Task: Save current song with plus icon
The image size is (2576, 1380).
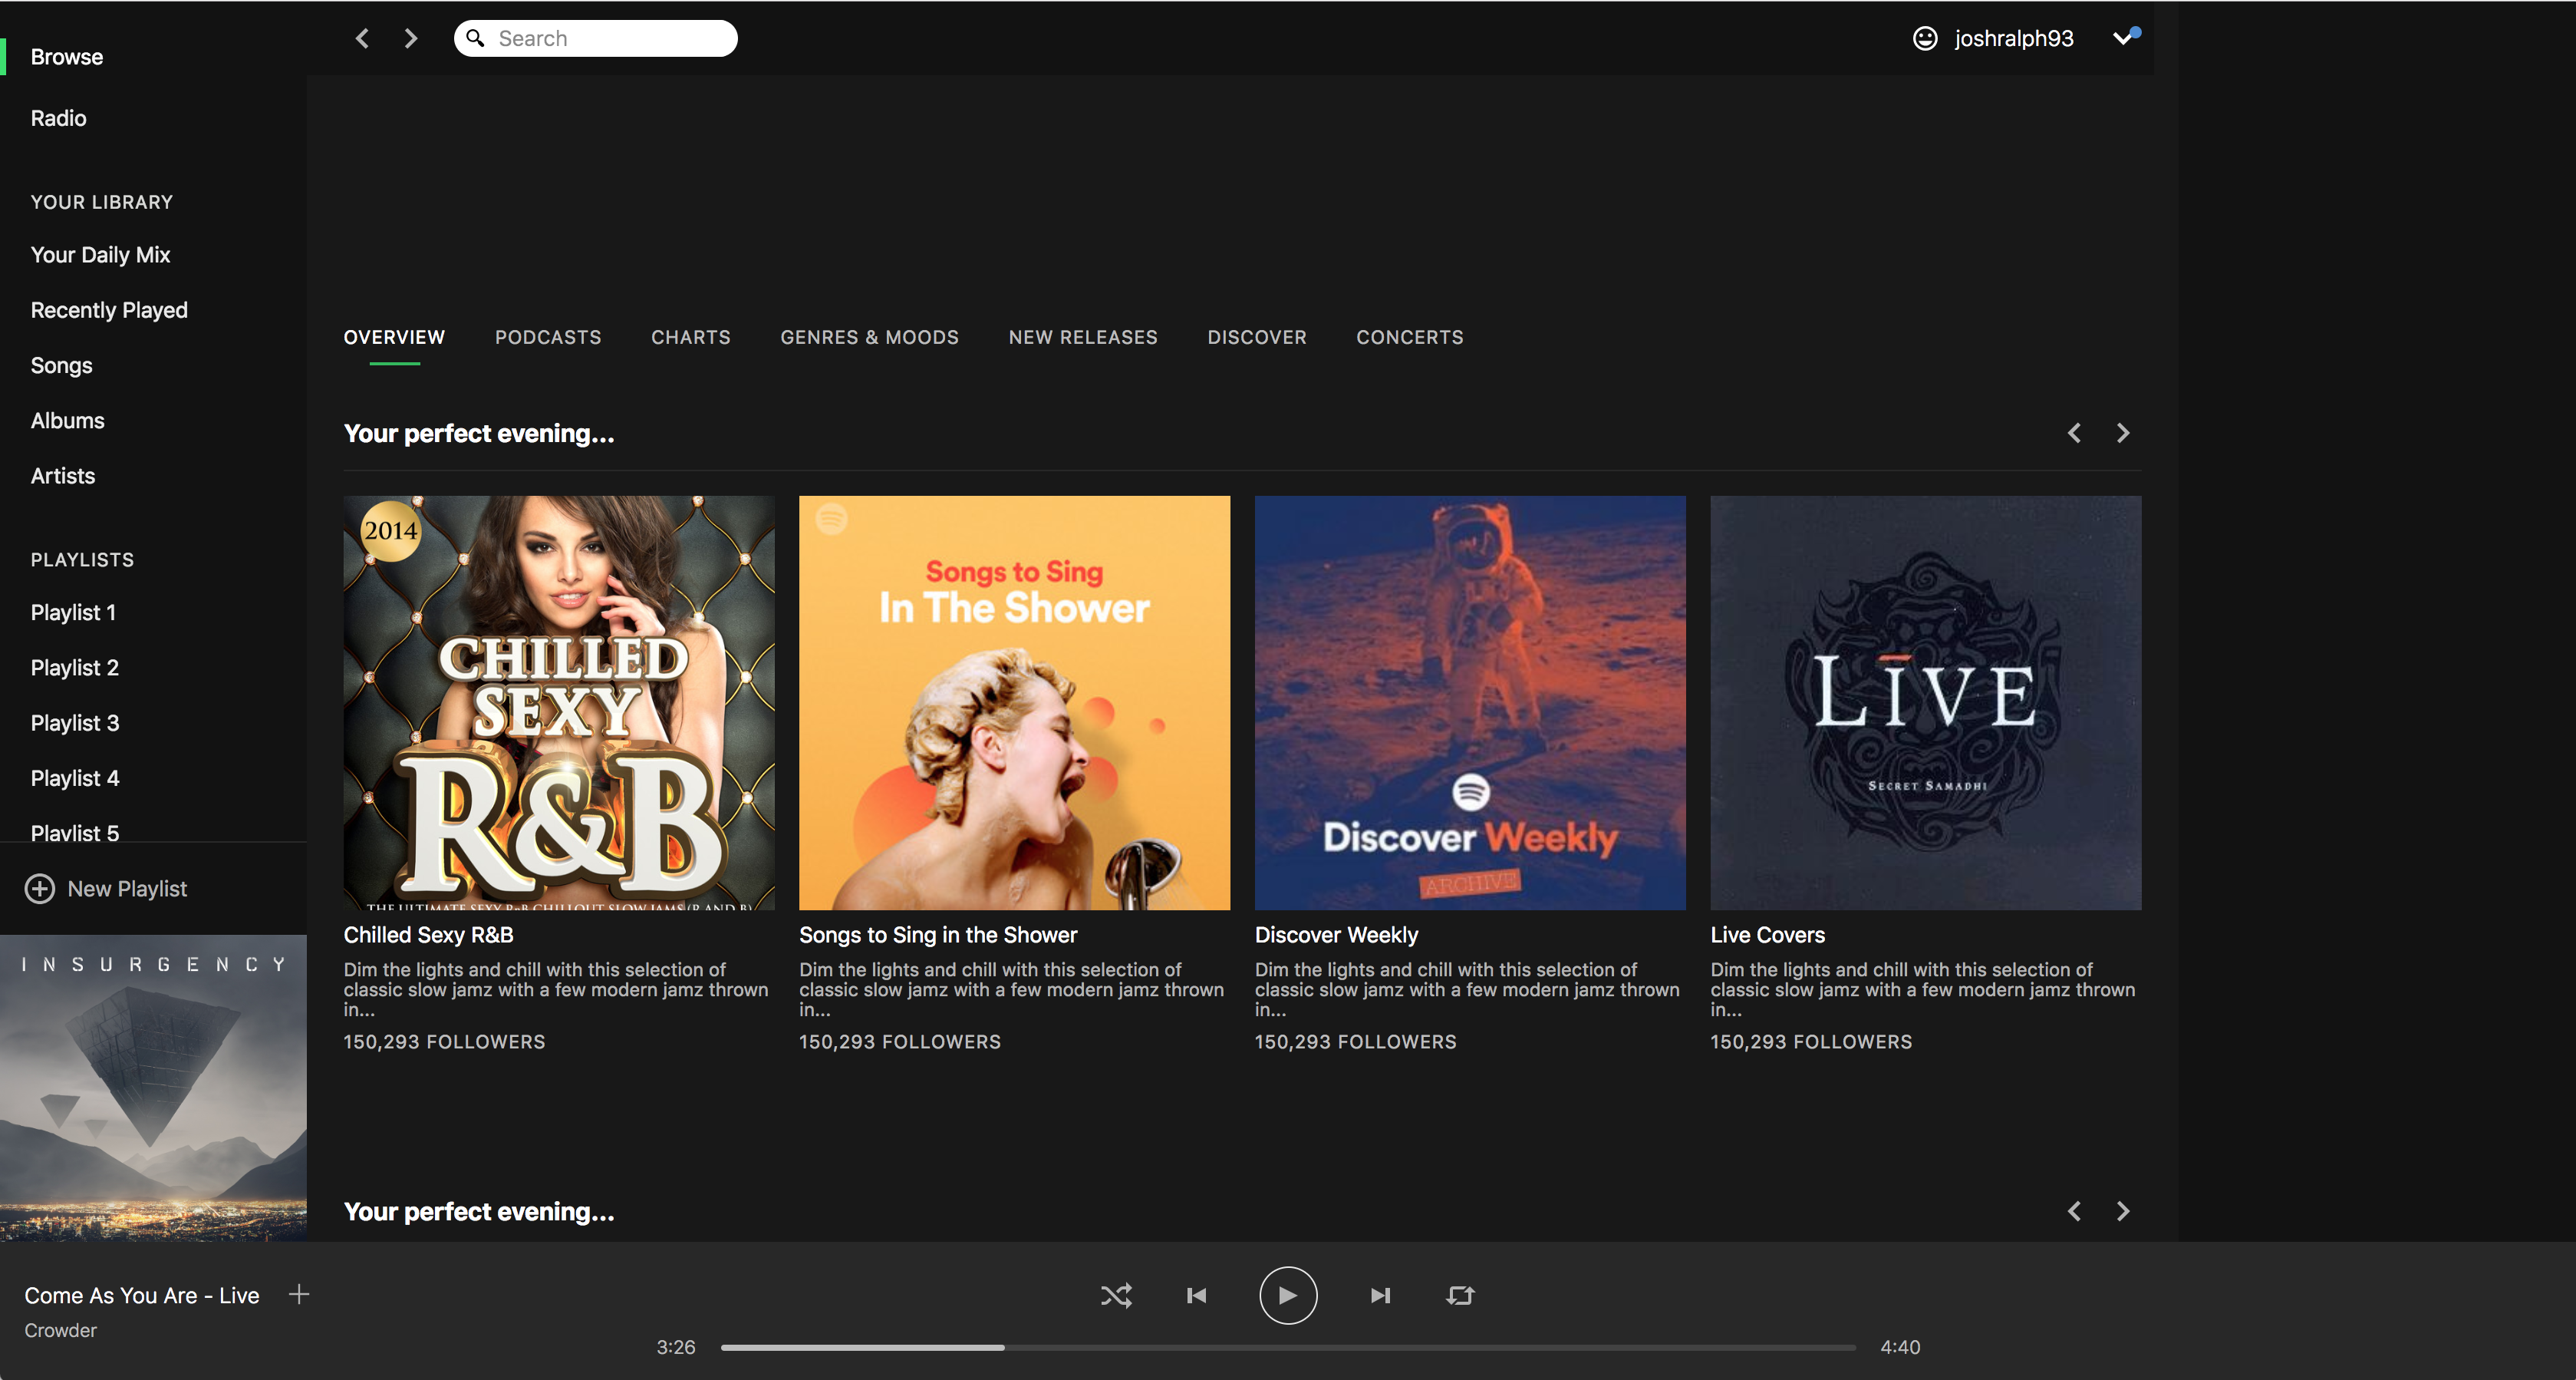Action: [x=299, y=1294]
